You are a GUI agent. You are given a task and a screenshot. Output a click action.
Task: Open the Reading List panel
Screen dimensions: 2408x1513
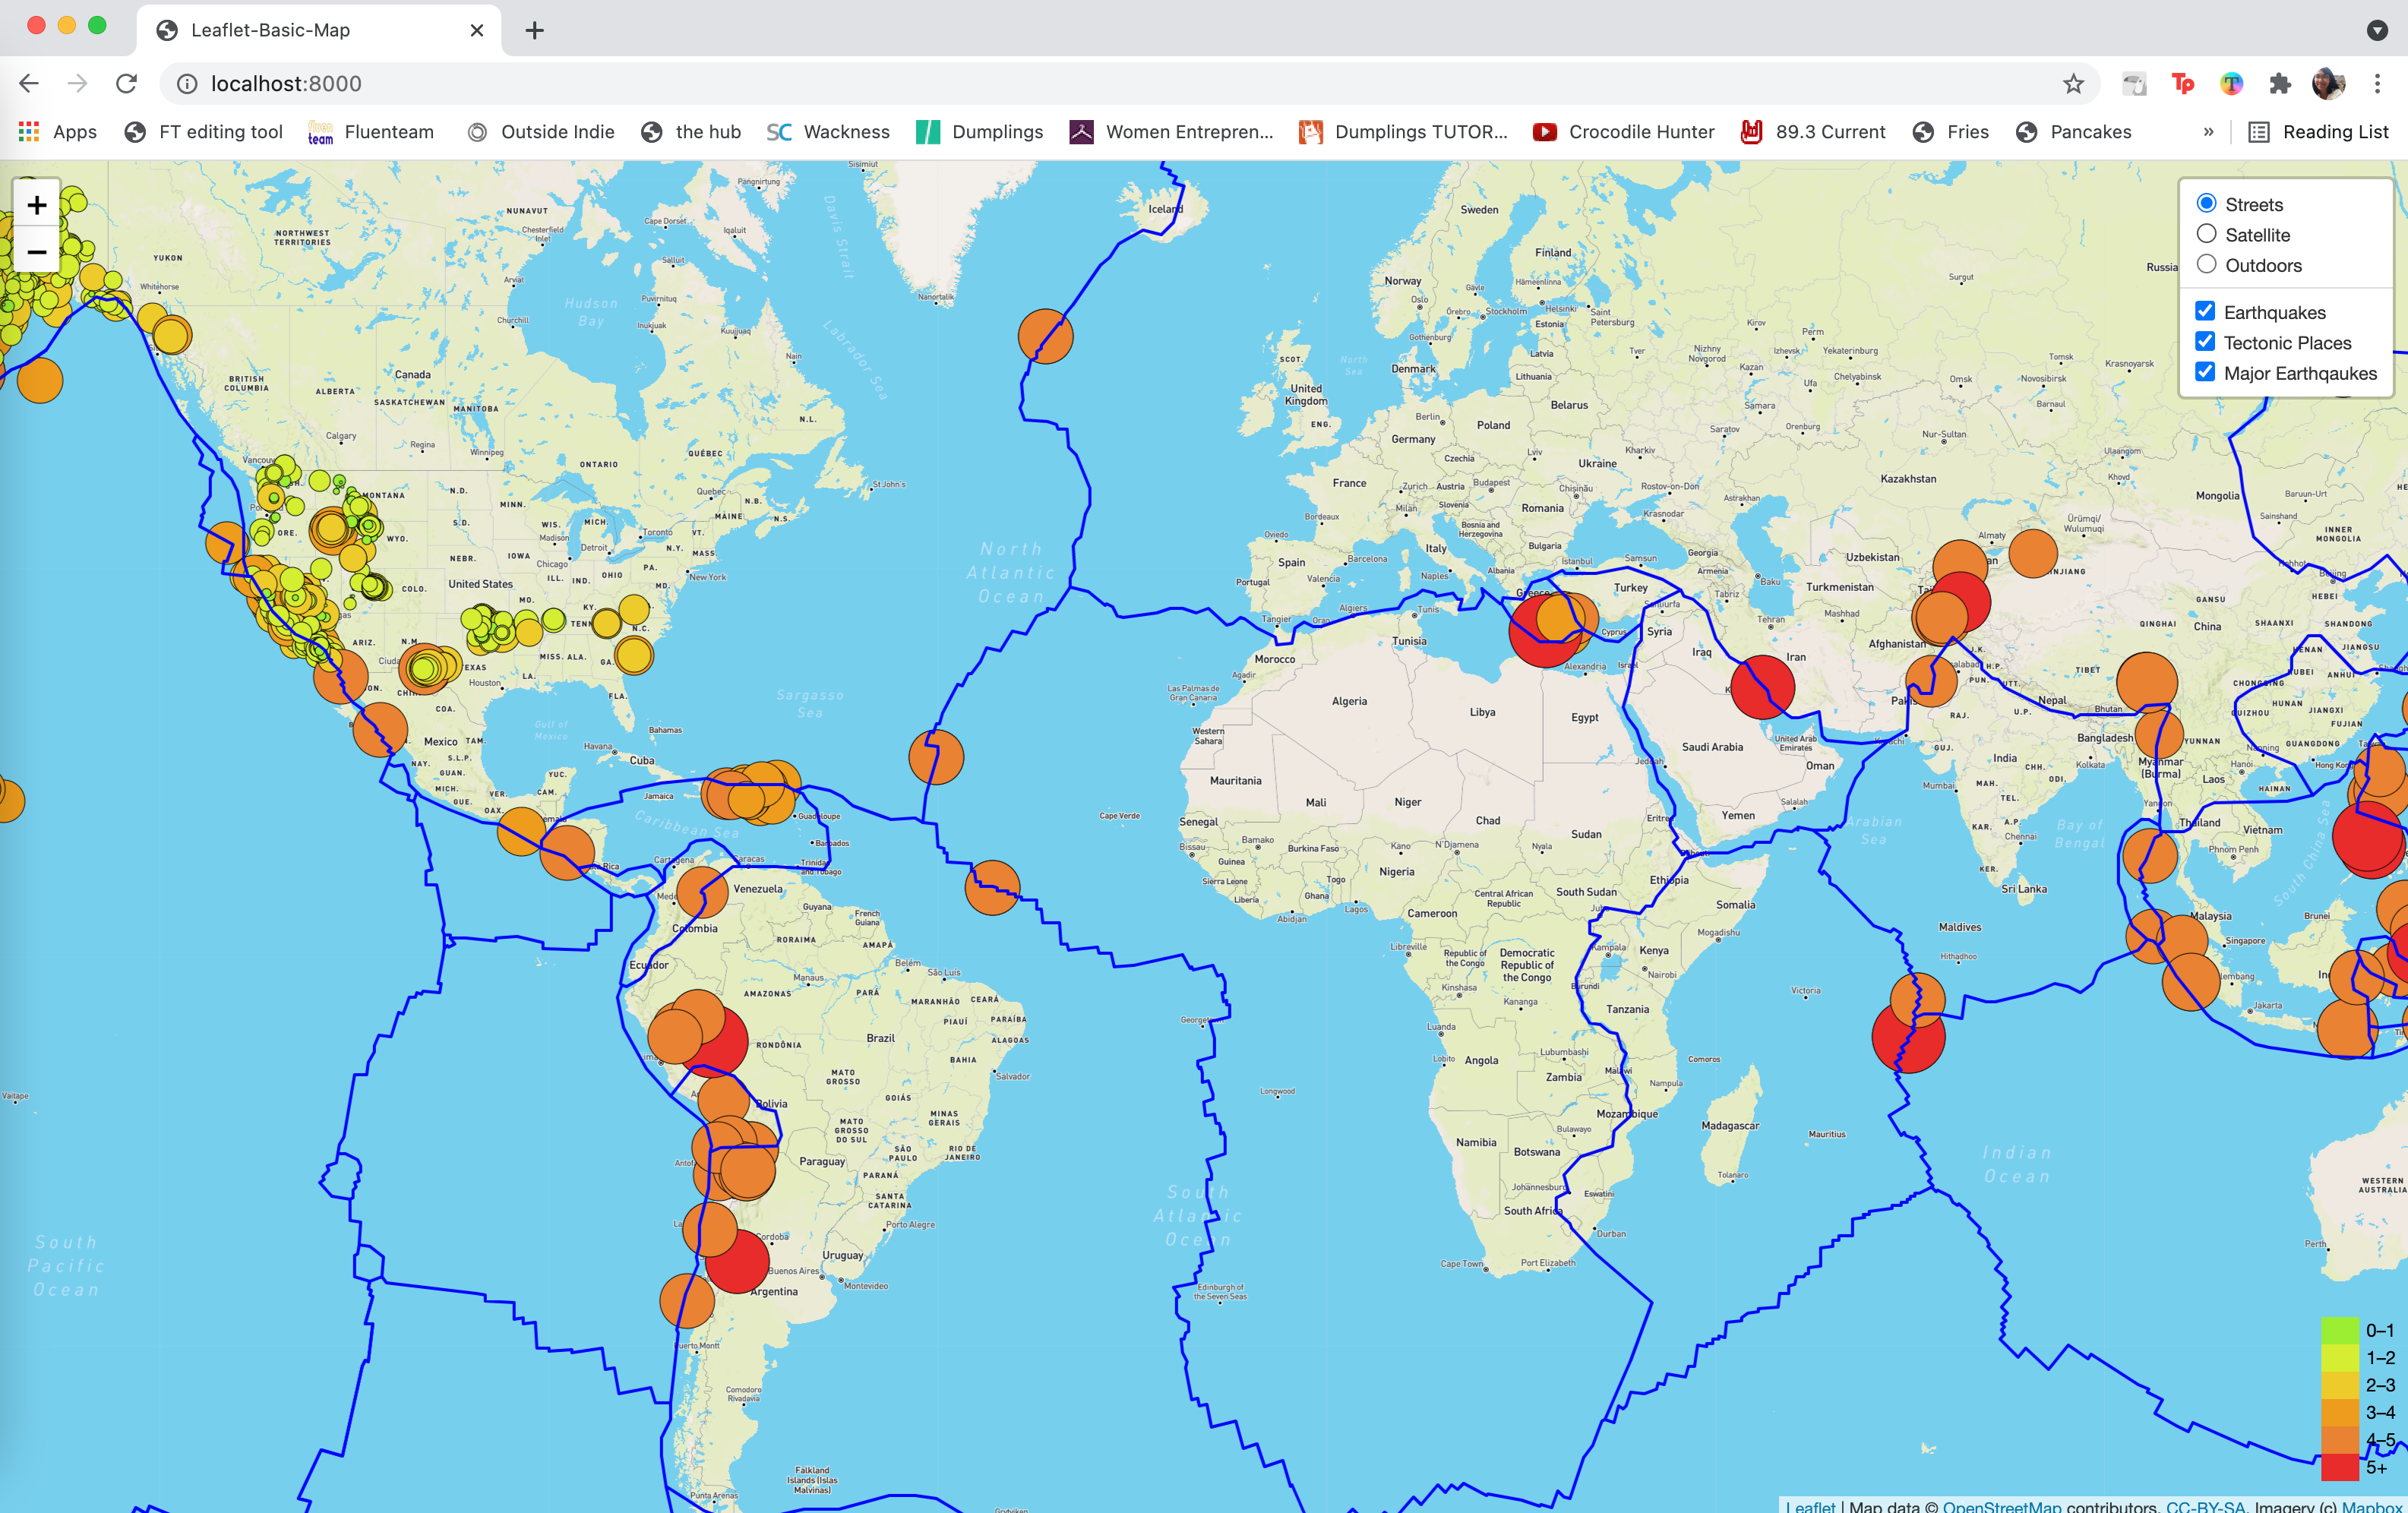(x=2318, y=132)
